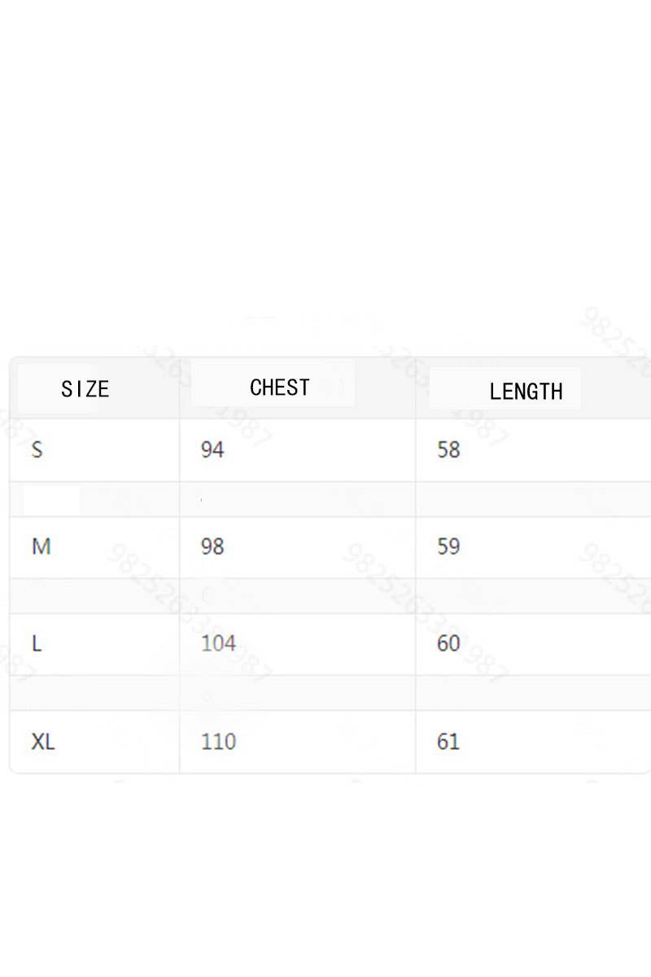Select the L size cell
The image size is (651, 977).
click(37, 643)
